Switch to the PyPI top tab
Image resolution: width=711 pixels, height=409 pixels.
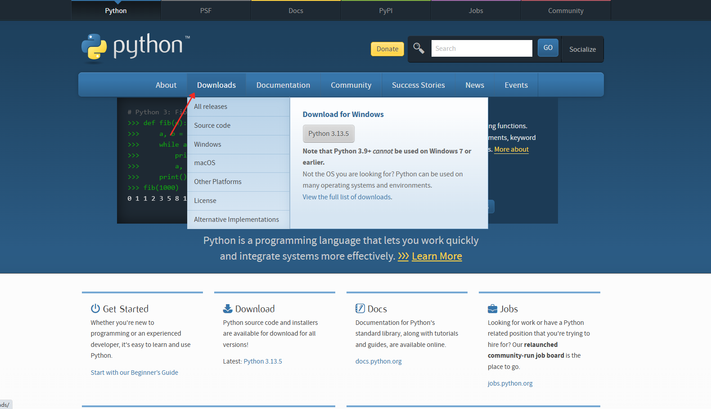coord(386,11)
